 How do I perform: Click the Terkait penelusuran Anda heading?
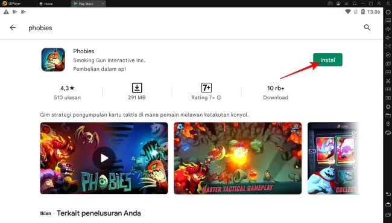99,213
